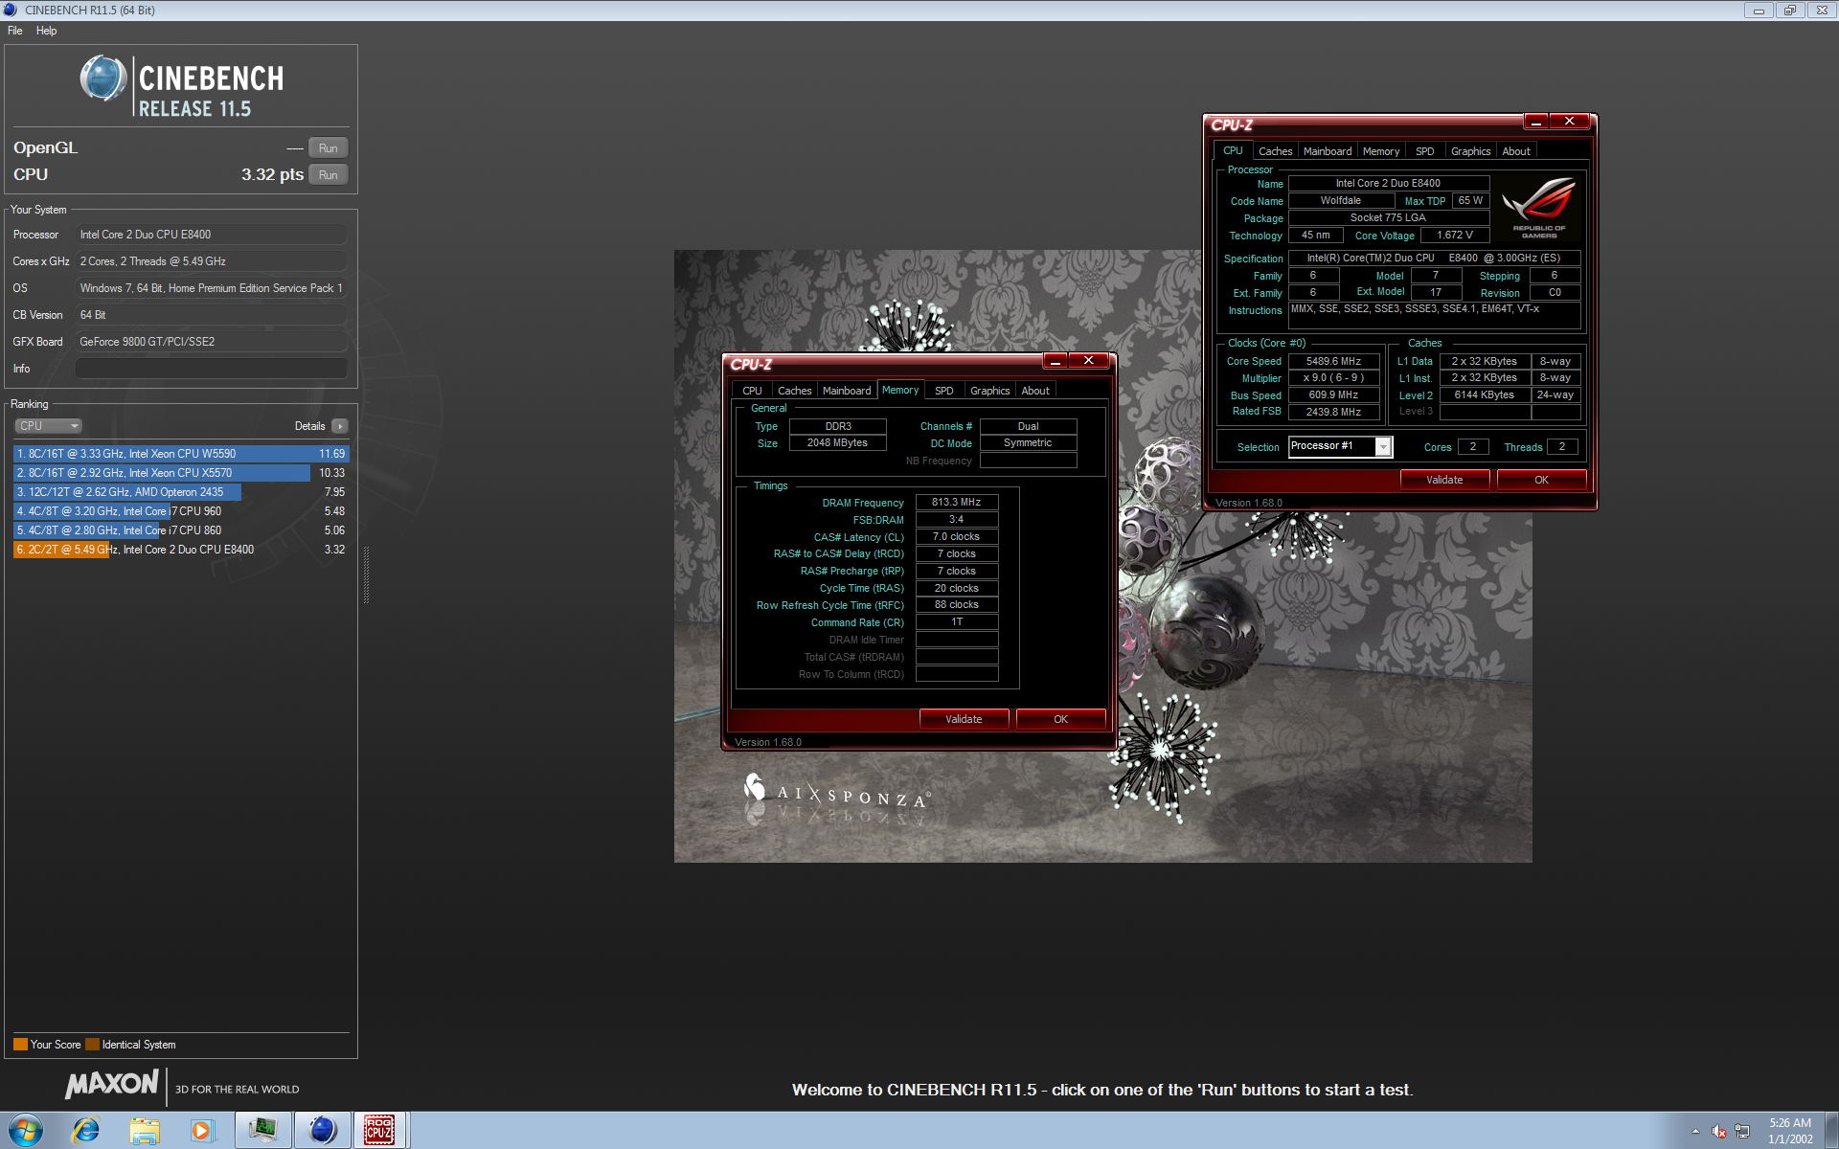
Task: Switch to Cinebench taskbar icon
Action: pos(322,1131)
